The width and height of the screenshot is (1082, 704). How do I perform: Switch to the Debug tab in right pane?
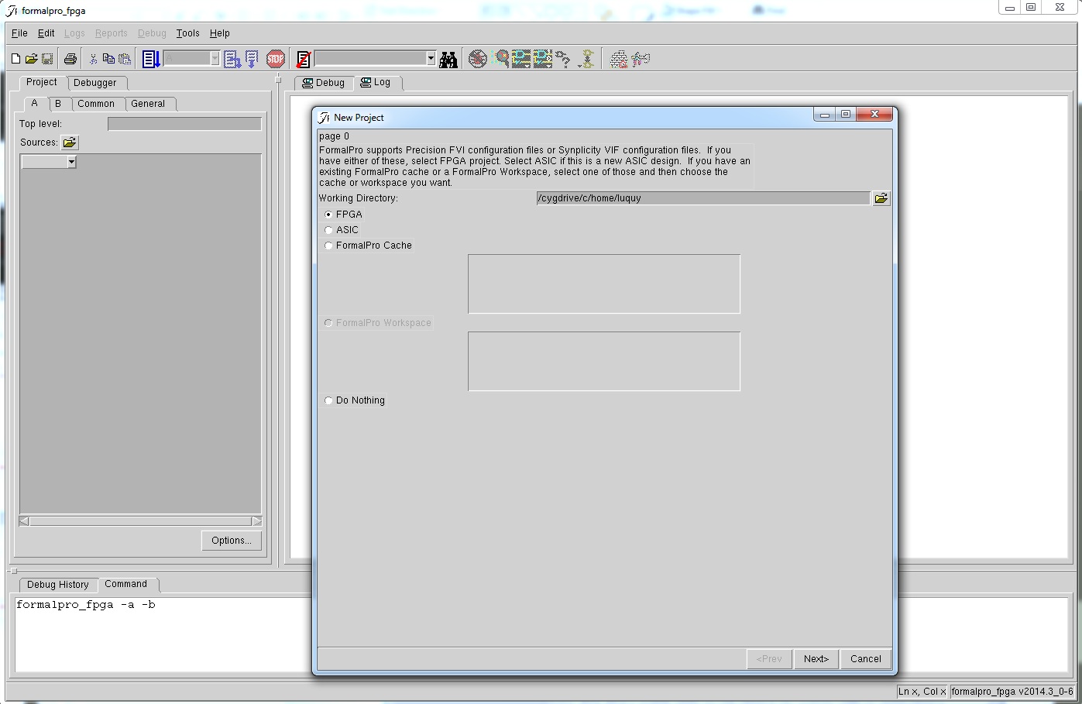tap(324, 83)
